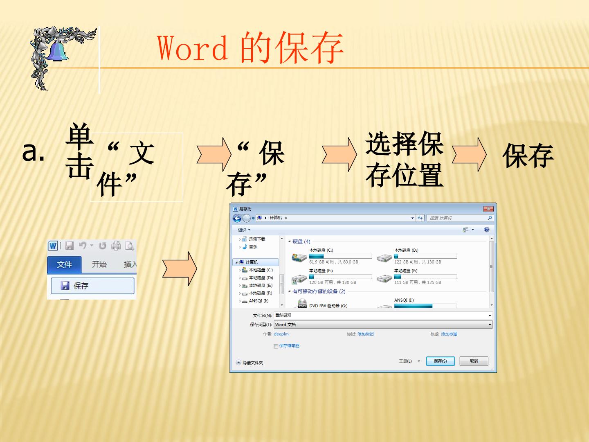
Task: Select the 本地磁盘 (D:) drive icon
Action: [x=384, y=257]
